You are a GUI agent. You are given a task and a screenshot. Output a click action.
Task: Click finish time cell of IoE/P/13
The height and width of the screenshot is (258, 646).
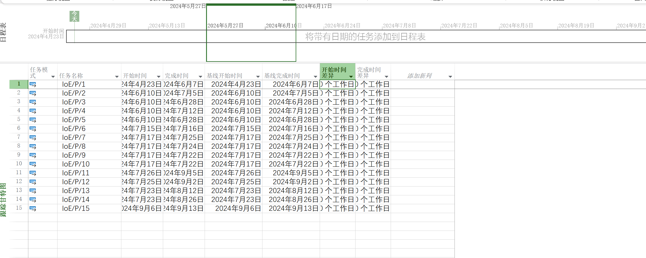(x=184, y=191)
